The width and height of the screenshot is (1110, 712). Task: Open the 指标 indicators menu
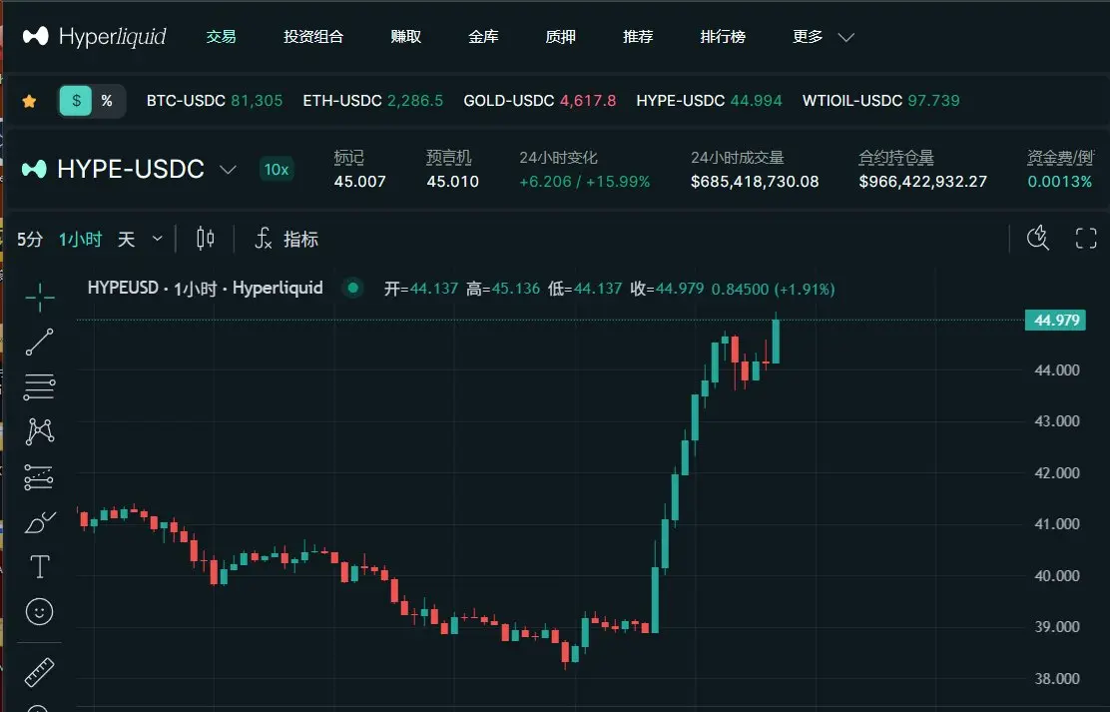pyautogui.click(x=300, y=239)
